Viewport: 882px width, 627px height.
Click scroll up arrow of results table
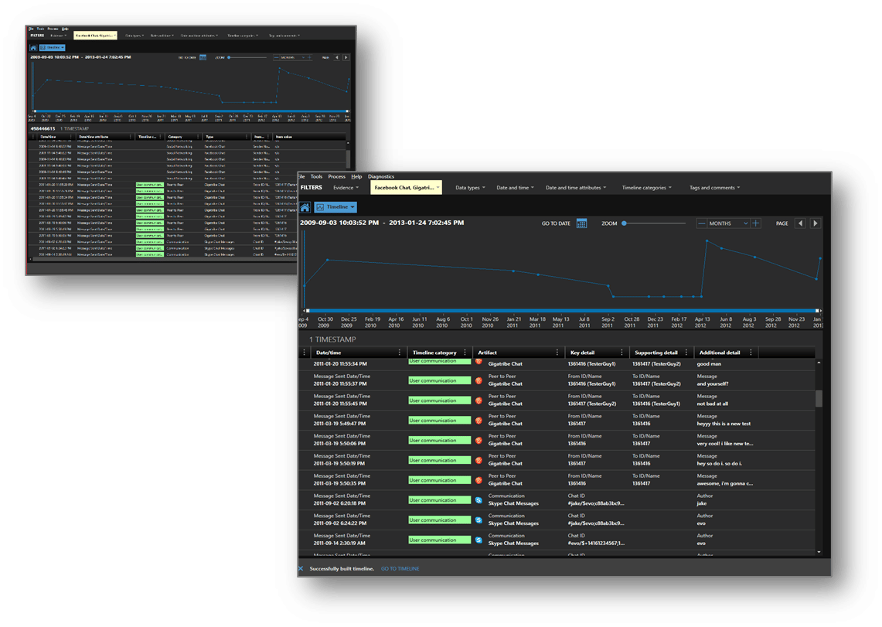point(819,363)
